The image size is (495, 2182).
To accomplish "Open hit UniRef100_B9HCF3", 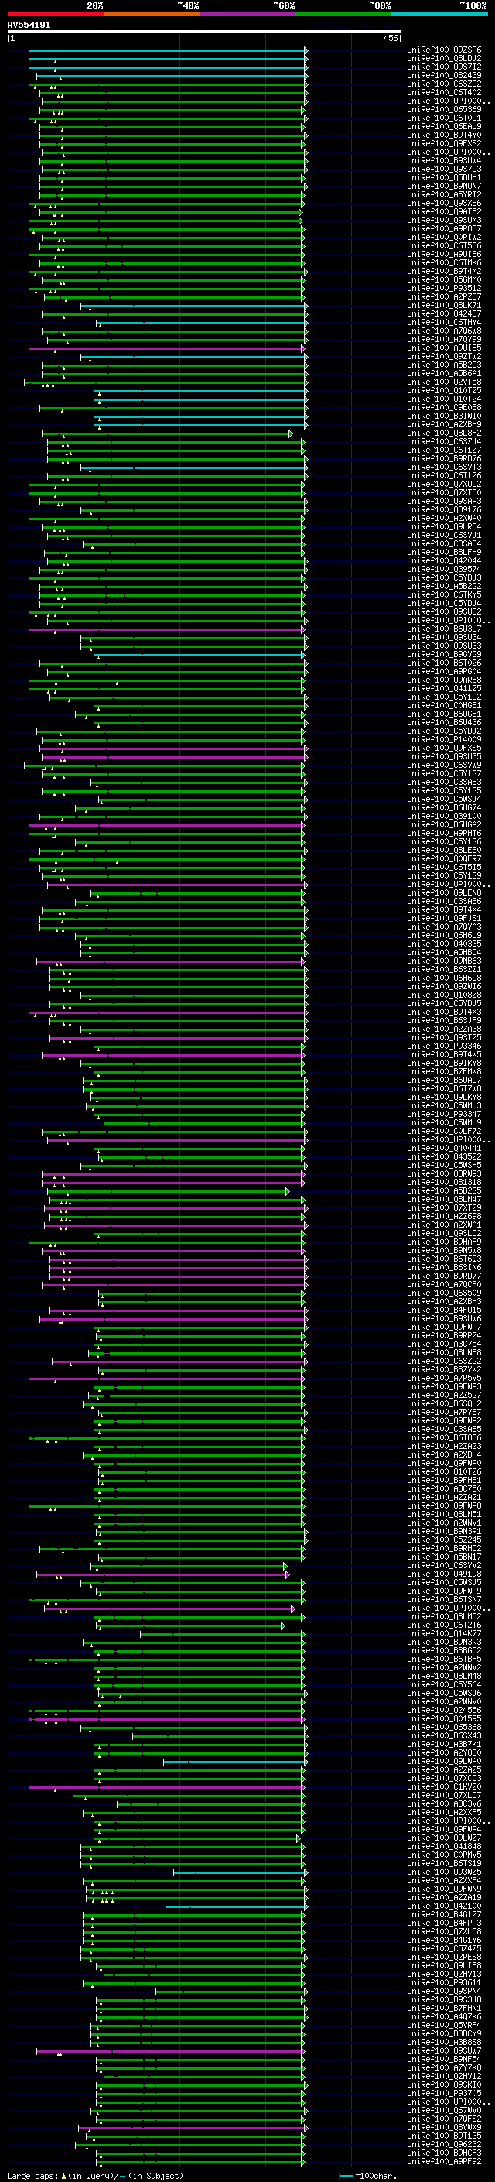I will click(444, 2153).
